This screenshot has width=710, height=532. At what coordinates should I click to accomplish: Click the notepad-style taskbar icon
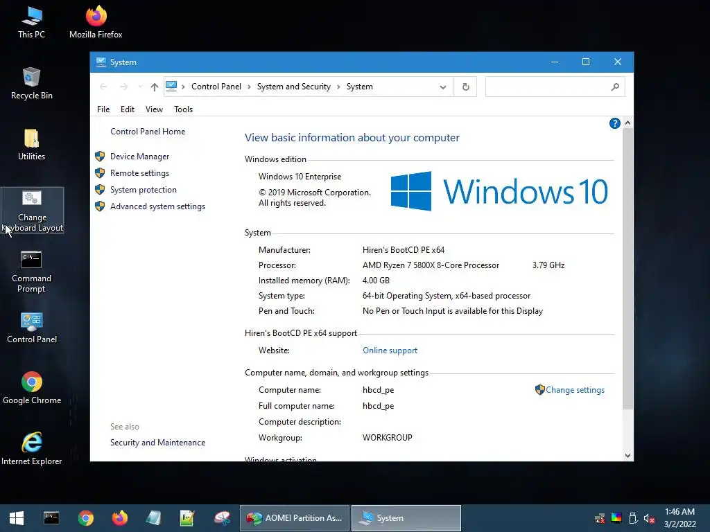[153, 518]
